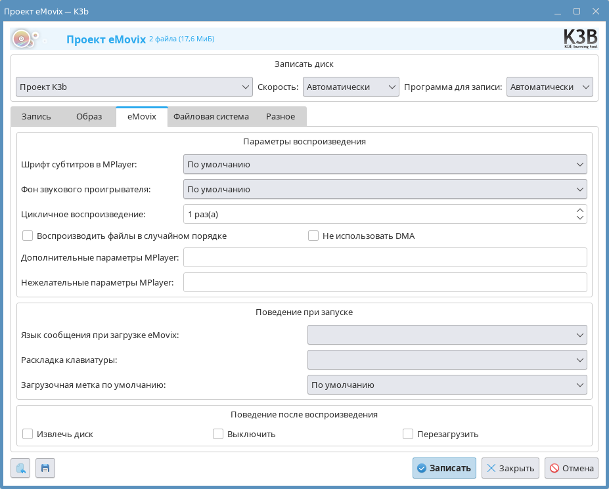Screen dimensions: 609x489
Task: Open the 'Запись' tab
Action: (x=36, y=117)
